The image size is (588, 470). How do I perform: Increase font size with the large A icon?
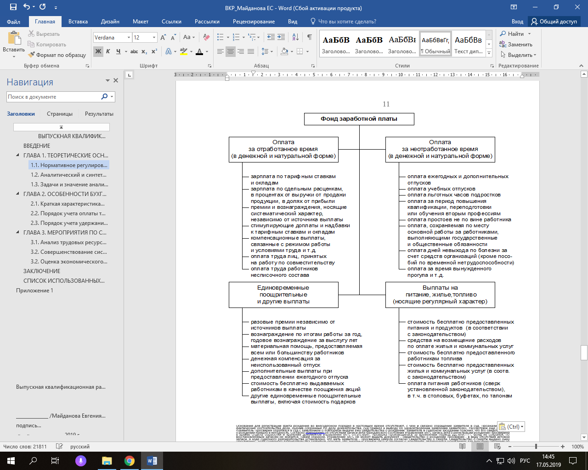click(x=163, y=38)
